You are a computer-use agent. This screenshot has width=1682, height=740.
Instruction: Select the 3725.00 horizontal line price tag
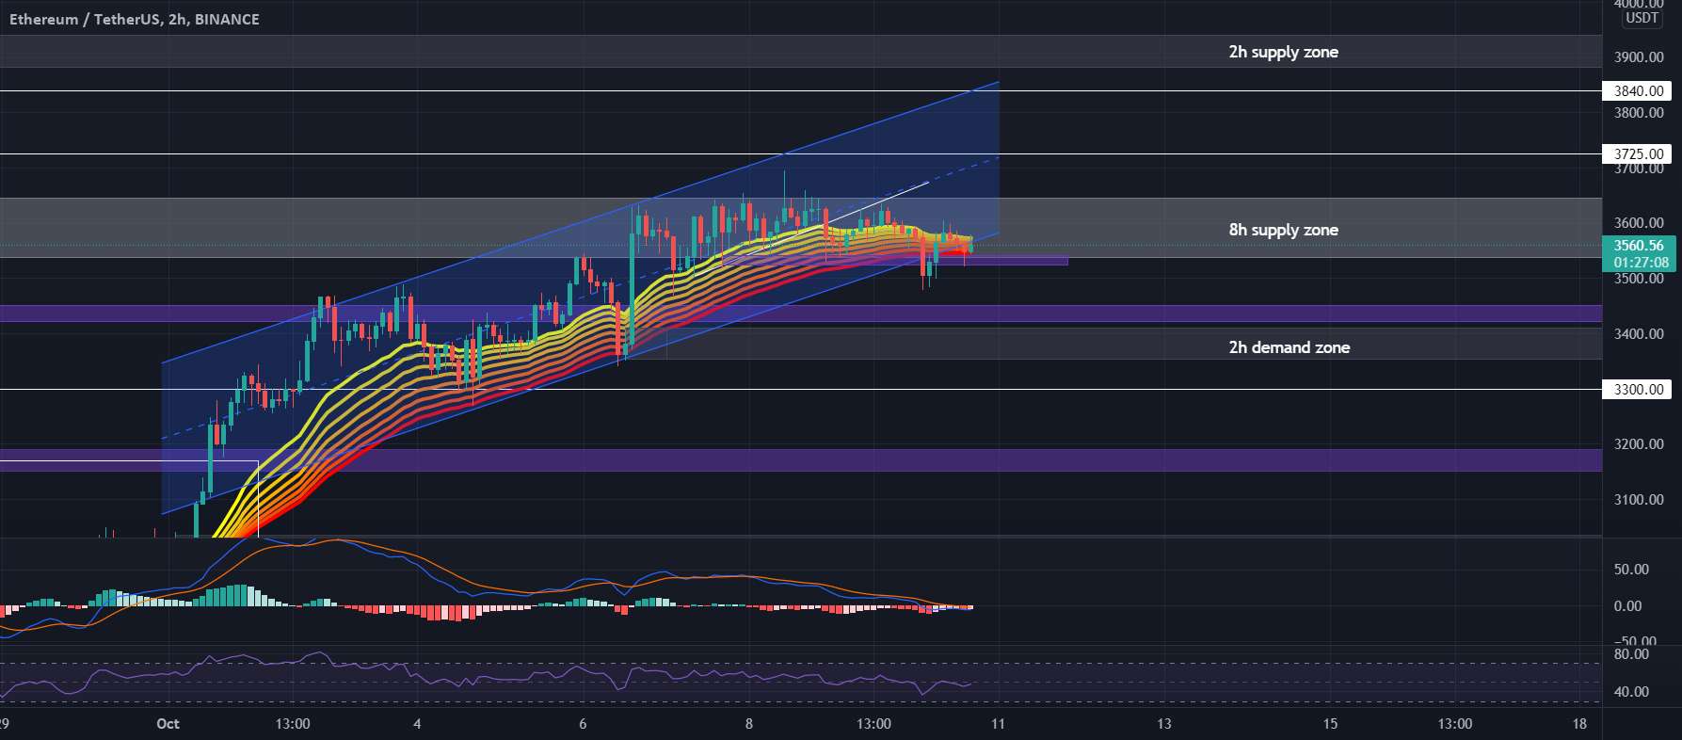1637,153
